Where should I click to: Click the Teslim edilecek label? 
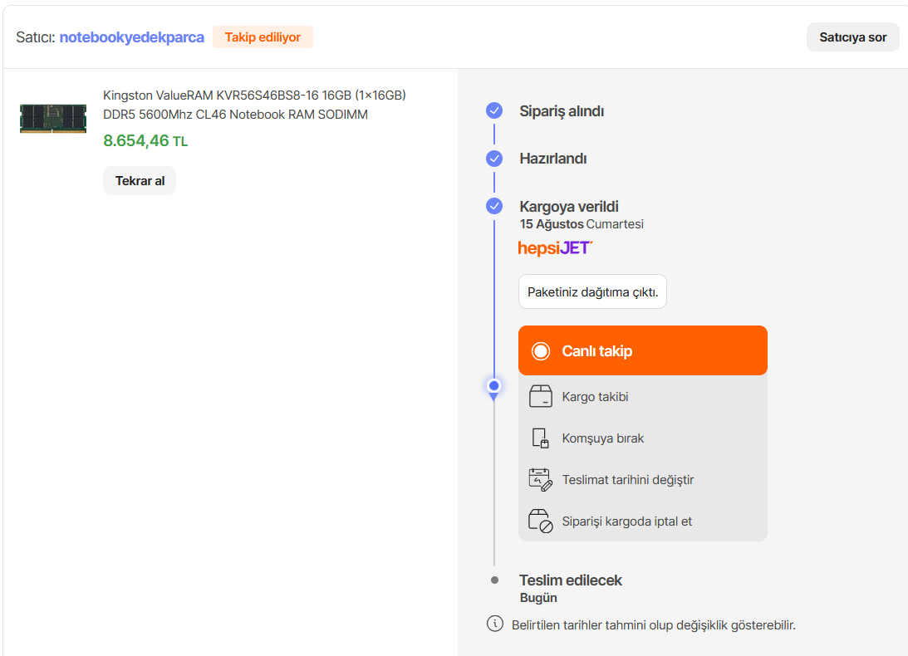pos(571,580)
